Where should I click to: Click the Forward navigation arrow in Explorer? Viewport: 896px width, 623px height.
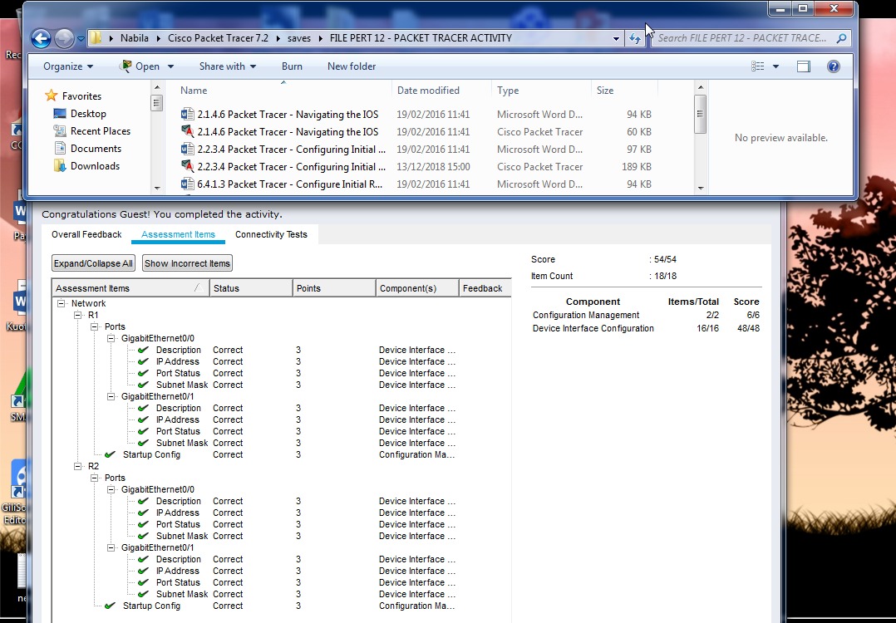[64, 38]
